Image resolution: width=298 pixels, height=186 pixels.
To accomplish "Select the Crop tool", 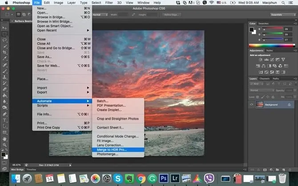I will tap(5, 51).
